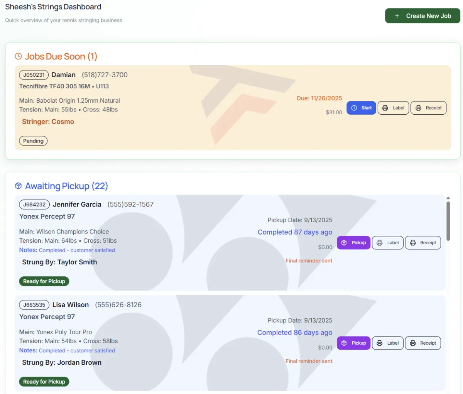This screenshot has height=394, width=463.
Task: Mark Lisa Wilson's racquet as picked up
Action: click(353, 343)
